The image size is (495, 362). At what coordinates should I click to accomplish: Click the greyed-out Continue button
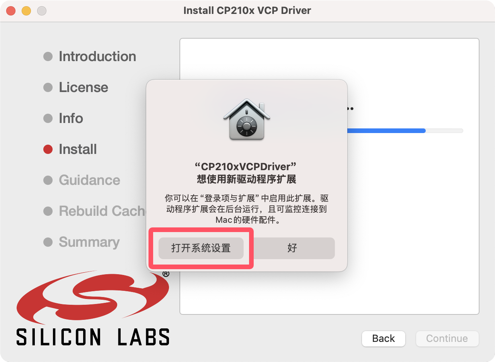(447, 338)
